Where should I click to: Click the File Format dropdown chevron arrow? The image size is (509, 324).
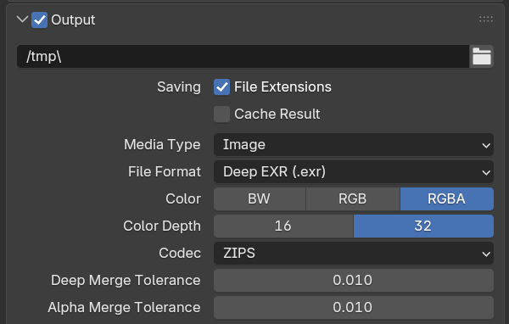(x=486, y=172)
